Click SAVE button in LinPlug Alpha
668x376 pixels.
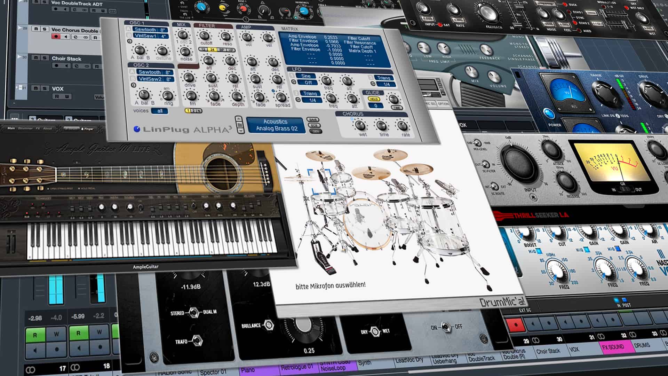(313, 119)
